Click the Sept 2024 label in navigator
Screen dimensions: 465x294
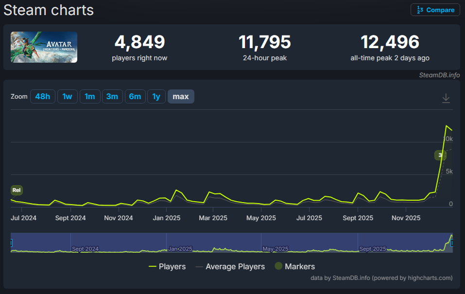[85, 249]
